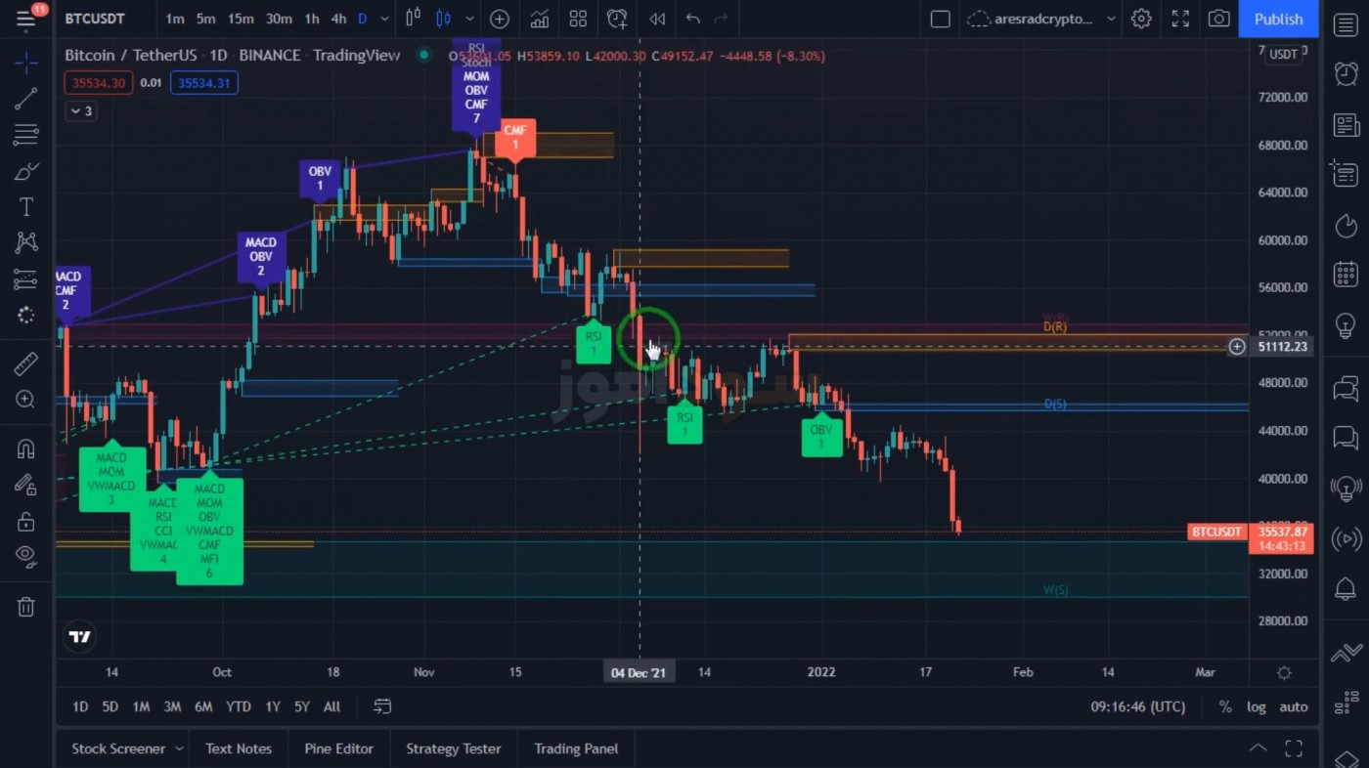
Task: Select the crosshair cursor tool
Action: 26,64
